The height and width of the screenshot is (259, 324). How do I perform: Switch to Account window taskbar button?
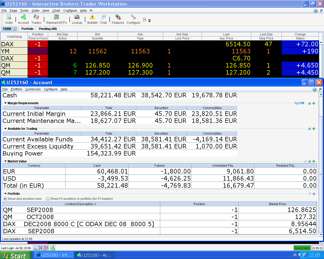pyautogui.click(x=95, y=255)
